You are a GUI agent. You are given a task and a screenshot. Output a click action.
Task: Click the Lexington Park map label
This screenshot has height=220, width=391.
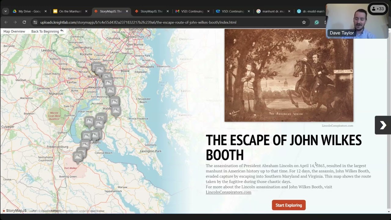151,151
